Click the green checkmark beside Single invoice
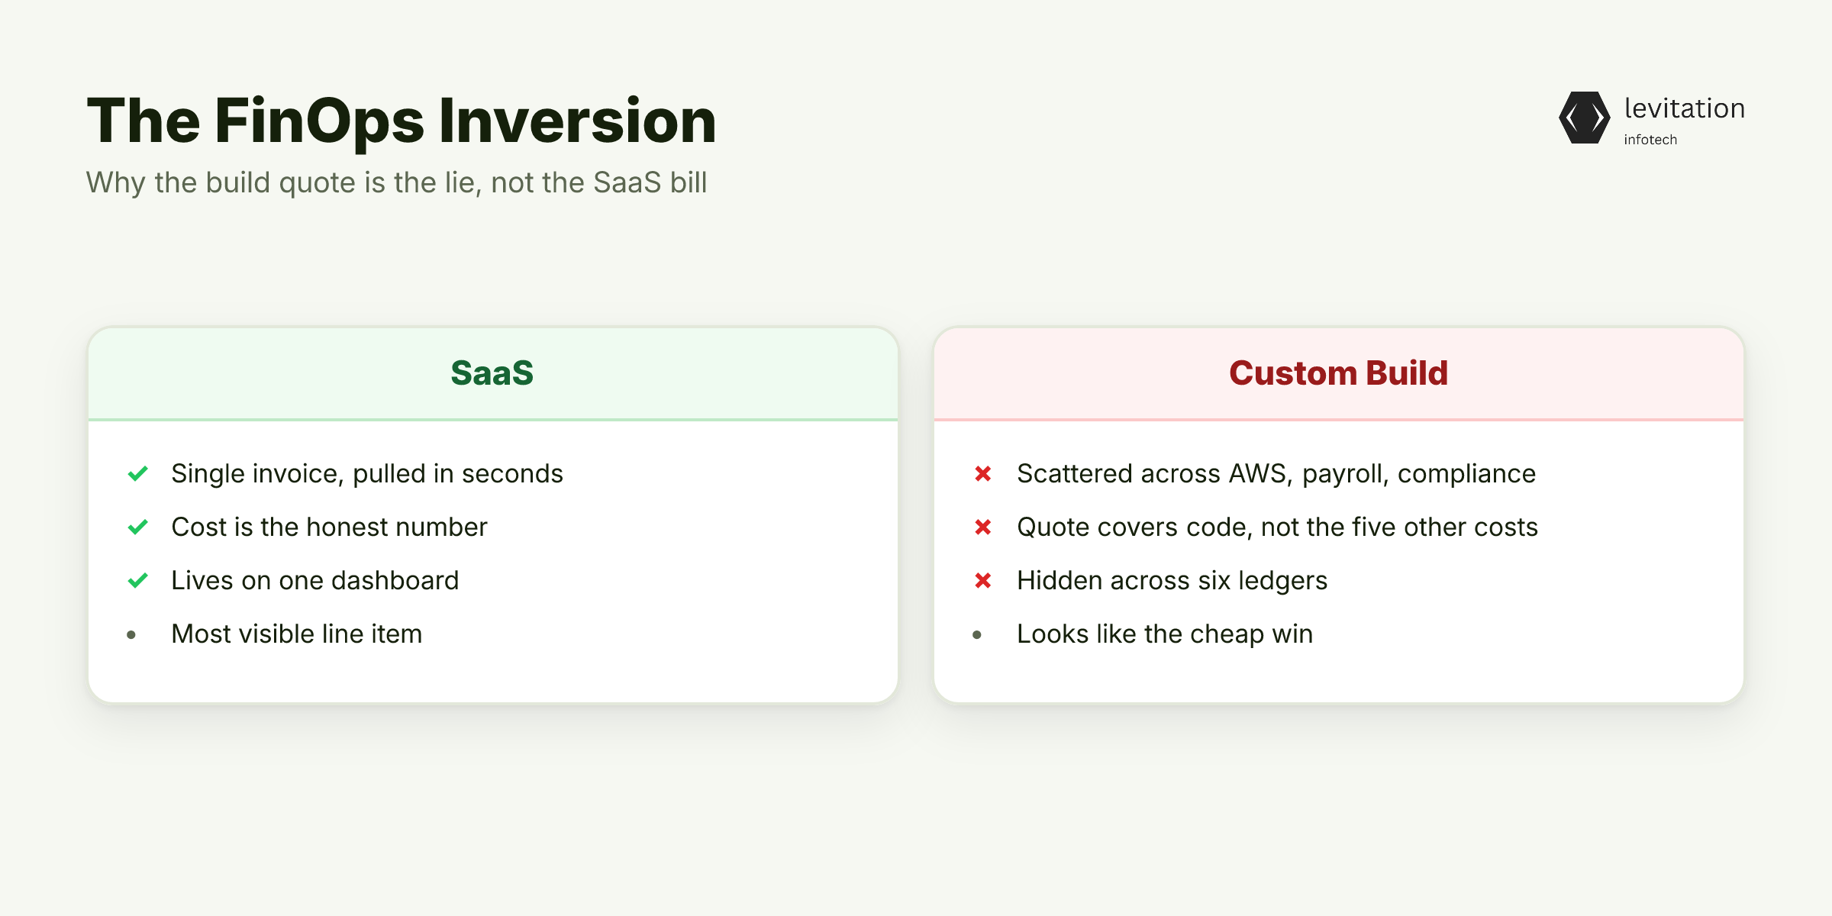Viewport: 1832px width, 916px height. pyautogui.click(x=137, y=474)
